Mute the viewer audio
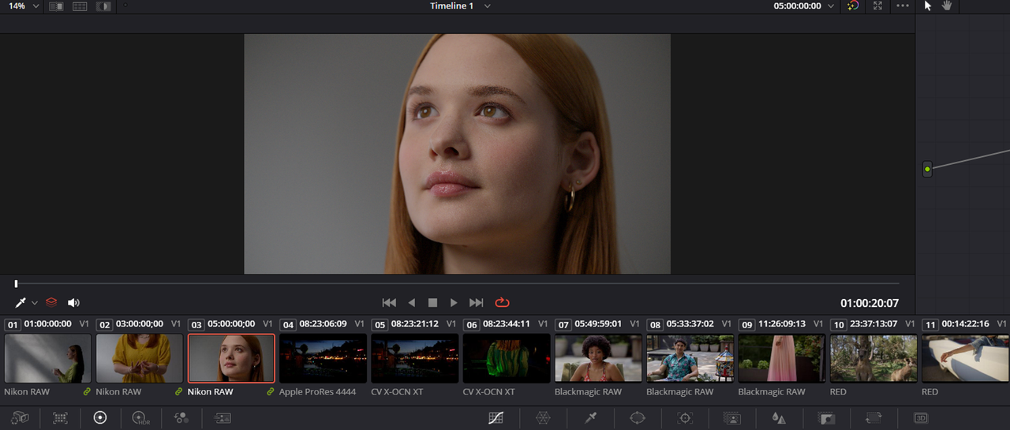The height and width of the screenshot is (430, 1010). pyautogui.click(x=73, y=302)
